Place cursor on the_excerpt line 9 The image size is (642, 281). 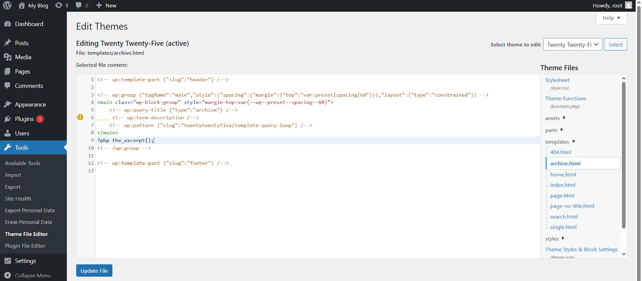[126, 140]
